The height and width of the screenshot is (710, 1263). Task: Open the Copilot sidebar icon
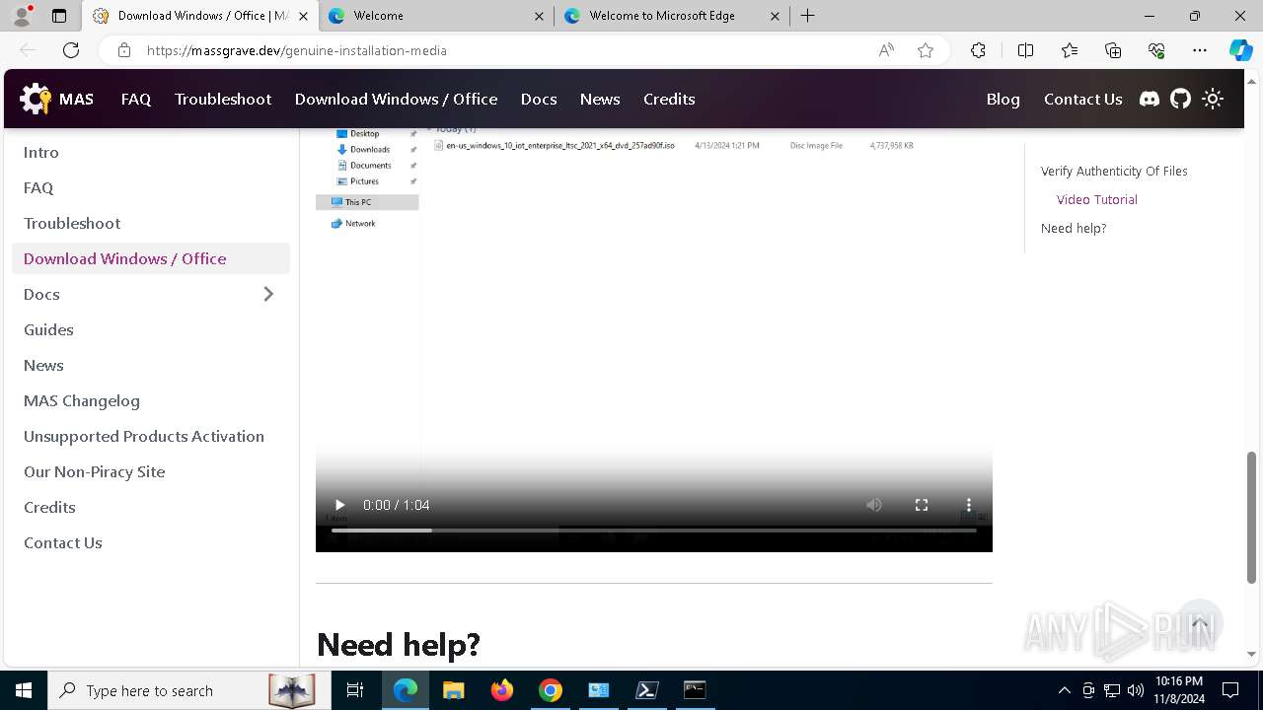(x=1241, y=50)
